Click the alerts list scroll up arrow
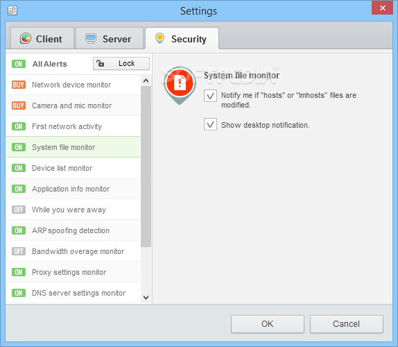Viewport: 398px width, 347px height. coord(146,81)
